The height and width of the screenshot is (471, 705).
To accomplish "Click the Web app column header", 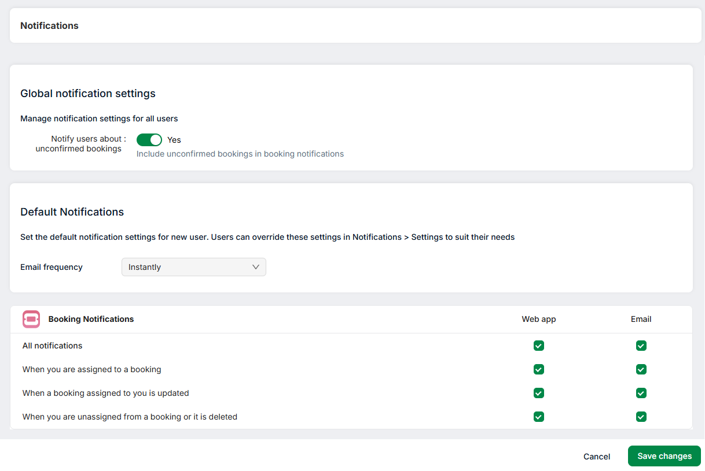I will (x=539, y=319).
